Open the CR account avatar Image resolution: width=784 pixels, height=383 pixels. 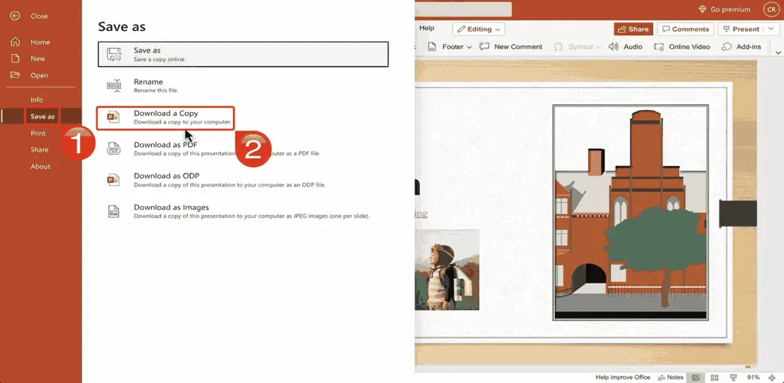[x=771, y=9]
